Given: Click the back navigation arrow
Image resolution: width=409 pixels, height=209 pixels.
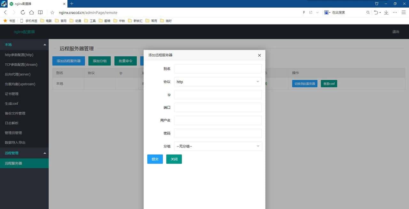Looking at the screenshot, I should pos(5,12).
